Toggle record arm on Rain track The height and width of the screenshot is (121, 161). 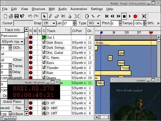(x=31, y=73)
